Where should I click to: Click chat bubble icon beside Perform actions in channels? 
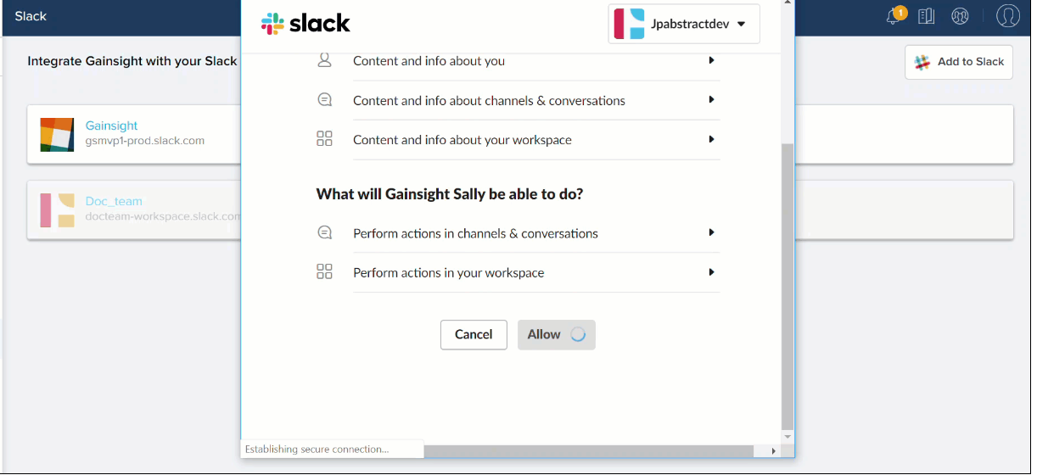[x=324, y=233]
